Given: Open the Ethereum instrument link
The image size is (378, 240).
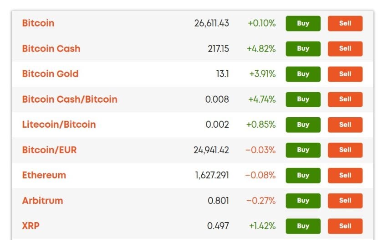Looking at the screenshot, I should [x=44, y=176].
